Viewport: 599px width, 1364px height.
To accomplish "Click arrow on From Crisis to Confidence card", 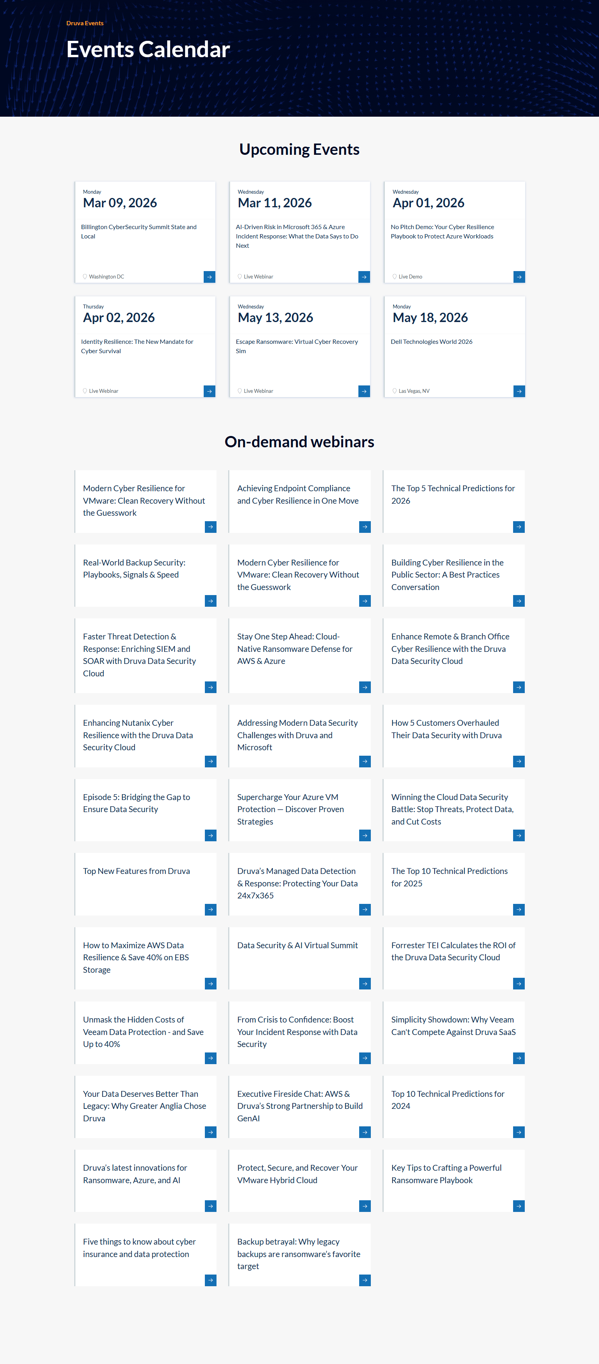I will [365, 1058].
